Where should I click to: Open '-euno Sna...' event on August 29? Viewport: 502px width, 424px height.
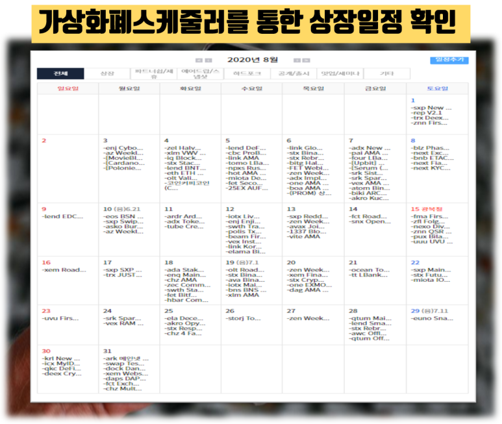(432, 318)
